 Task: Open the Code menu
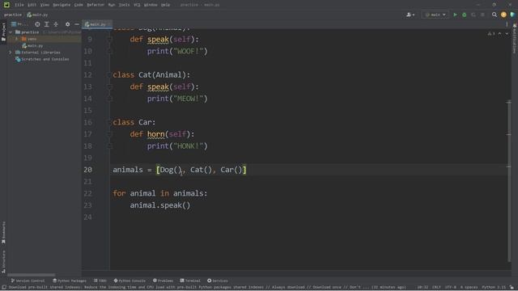(x=79, y=5)
